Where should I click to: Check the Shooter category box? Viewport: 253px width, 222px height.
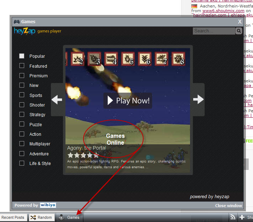click(22, 105)
